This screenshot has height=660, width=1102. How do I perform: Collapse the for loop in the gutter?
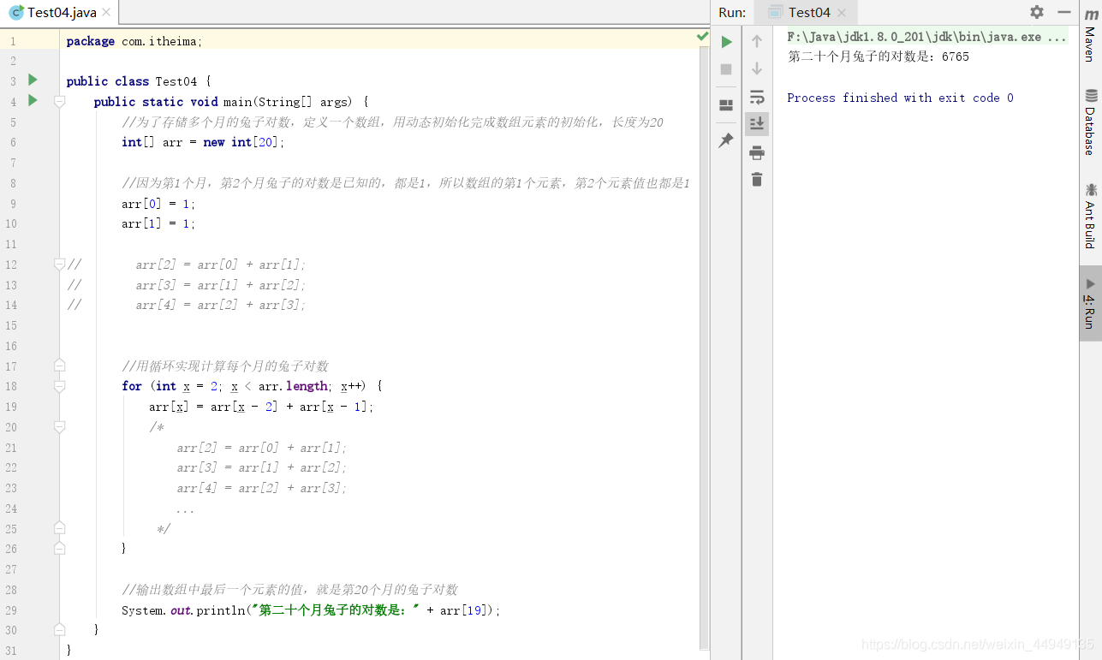(58, 385)
